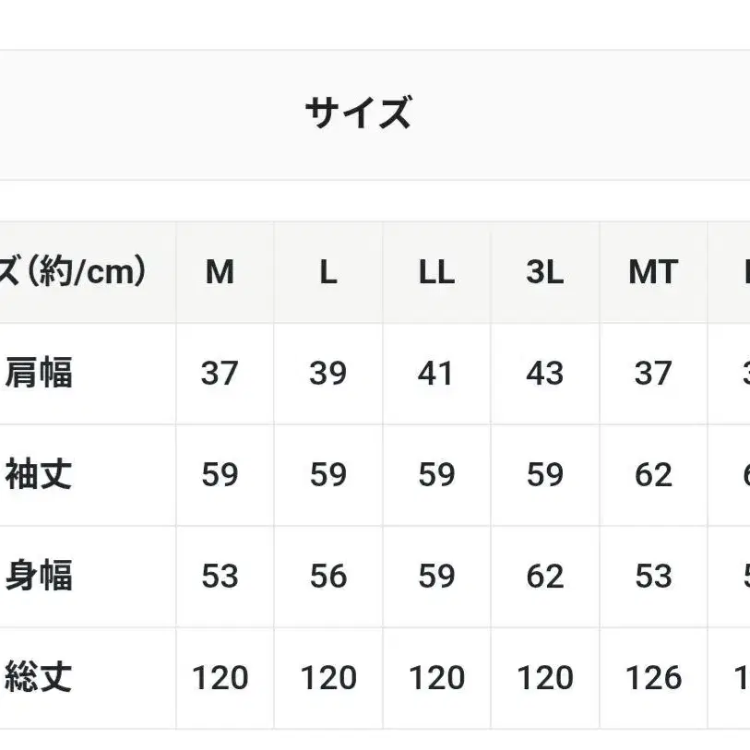Select the L size column header
Screen dimensions: 750x750
tap(327, 272)
